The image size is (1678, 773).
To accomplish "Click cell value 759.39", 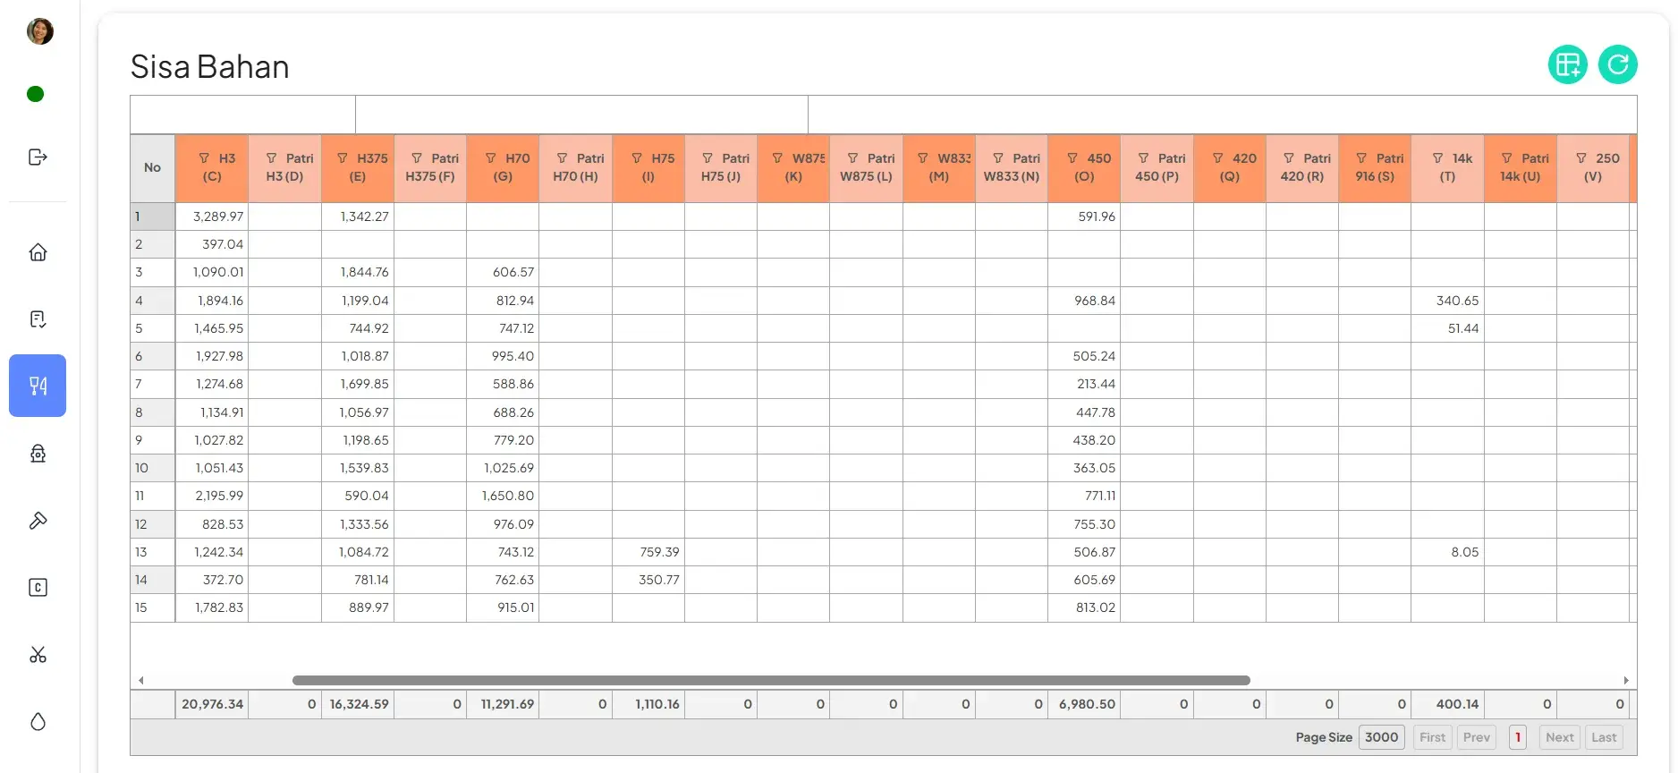I will [648, 552].
